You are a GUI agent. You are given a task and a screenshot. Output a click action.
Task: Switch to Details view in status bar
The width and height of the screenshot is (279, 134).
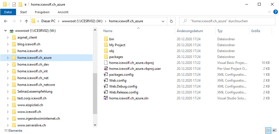coord(268,131)
